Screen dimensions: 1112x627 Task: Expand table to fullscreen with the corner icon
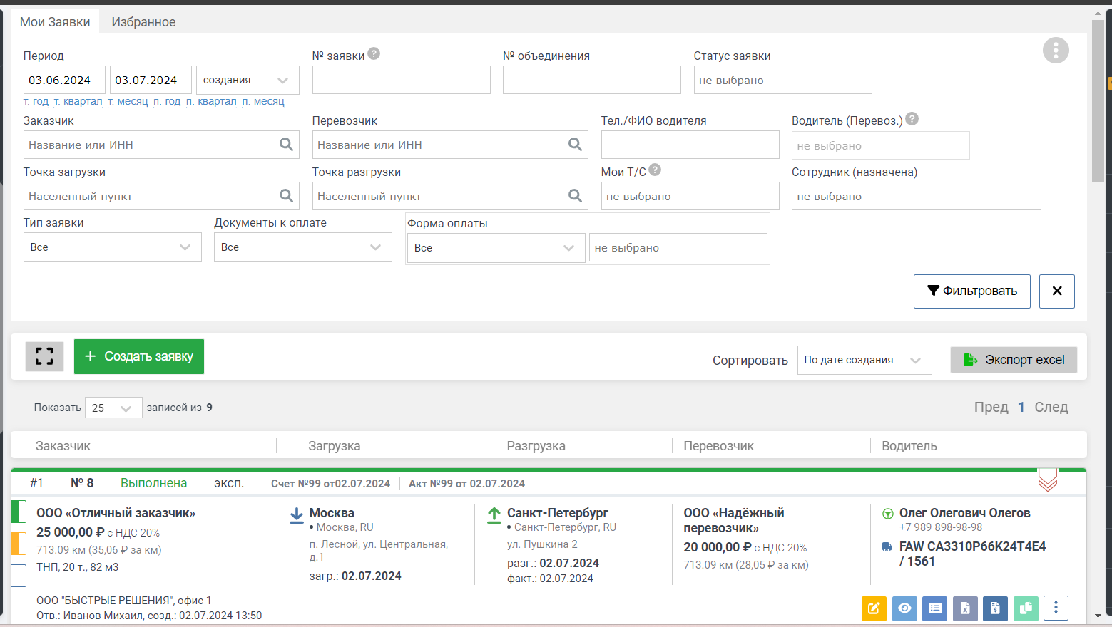(x=44, y=356)
